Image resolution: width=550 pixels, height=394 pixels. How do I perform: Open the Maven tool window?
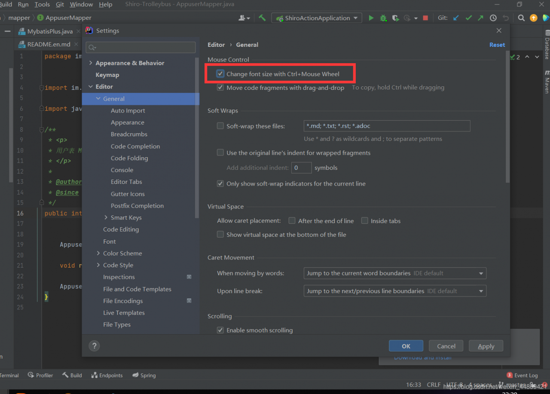[547, 82]
